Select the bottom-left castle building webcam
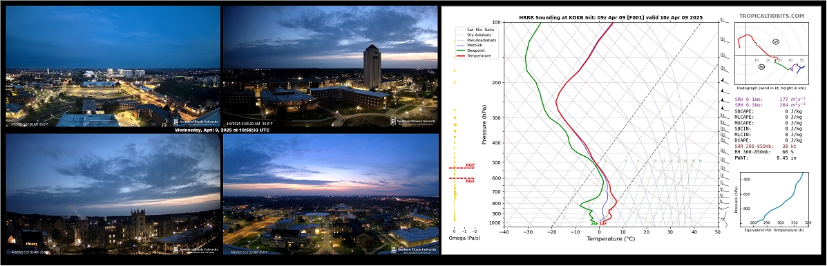 pos(113,194)
